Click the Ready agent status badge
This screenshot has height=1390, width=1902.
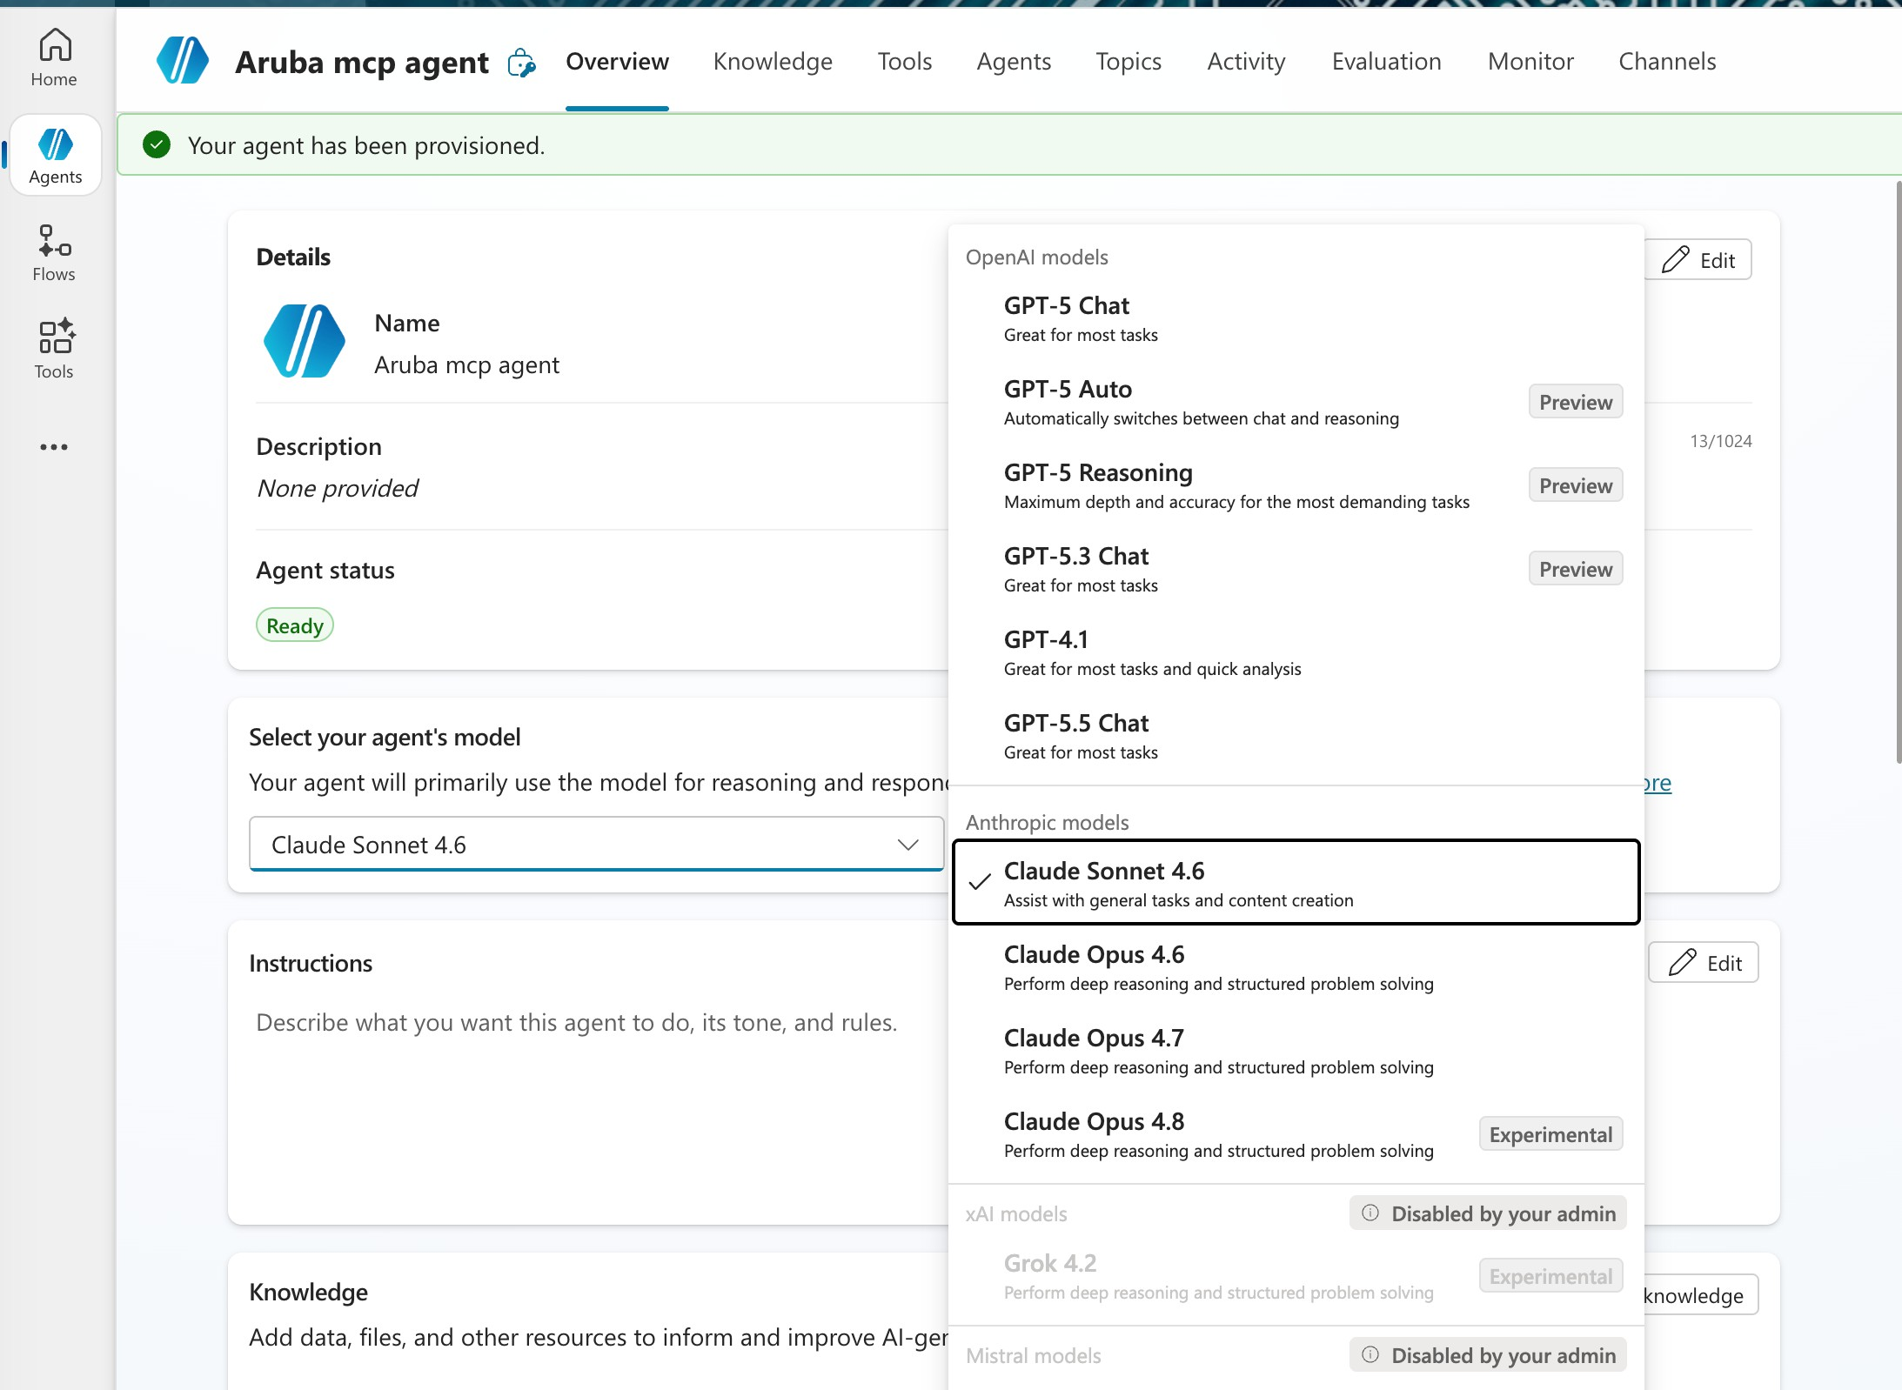295,625
